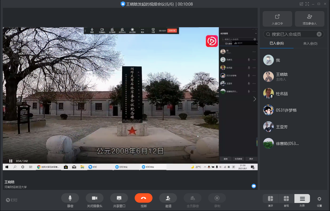
Task: Open the 共享窗口 share window button
Action: click(x=119, y=198)
